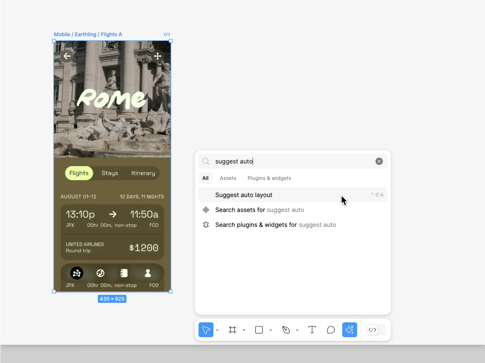The width and height of the screenshot is (485, 363).
Task: Expand the Pen tool dropdown arrow
Action: tap(297, 330)
